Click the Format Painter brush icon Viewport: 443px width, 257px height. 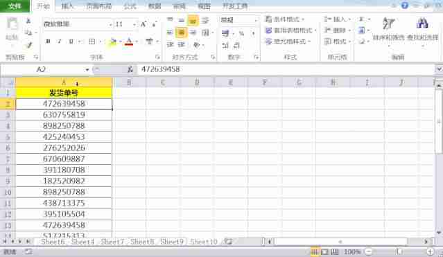pos(29,44)
